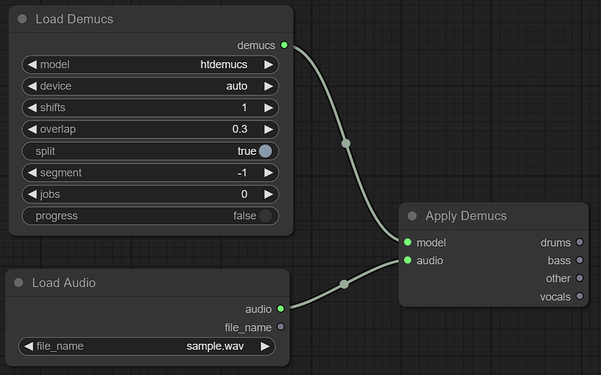Click the drums output socket
Image resolution: width=601 pixels, height=375 pixels.
pyautogui.click(x=579, y=242)
